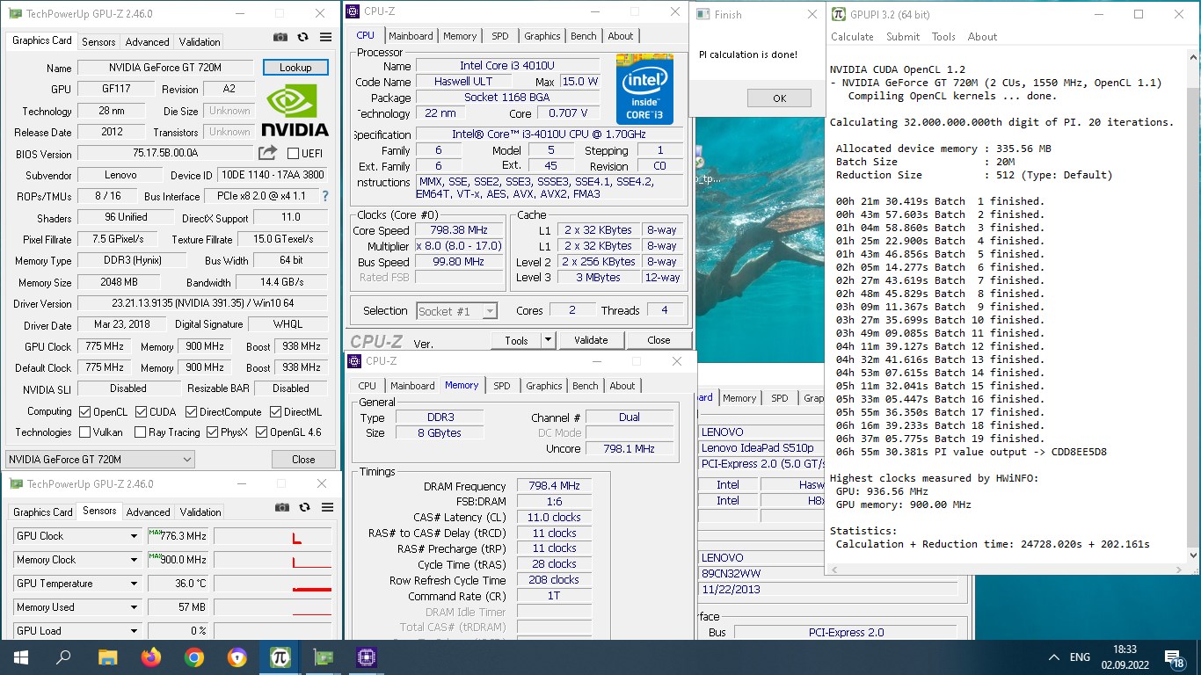Toggle the OpenCL checkbox

pos(84,411)
